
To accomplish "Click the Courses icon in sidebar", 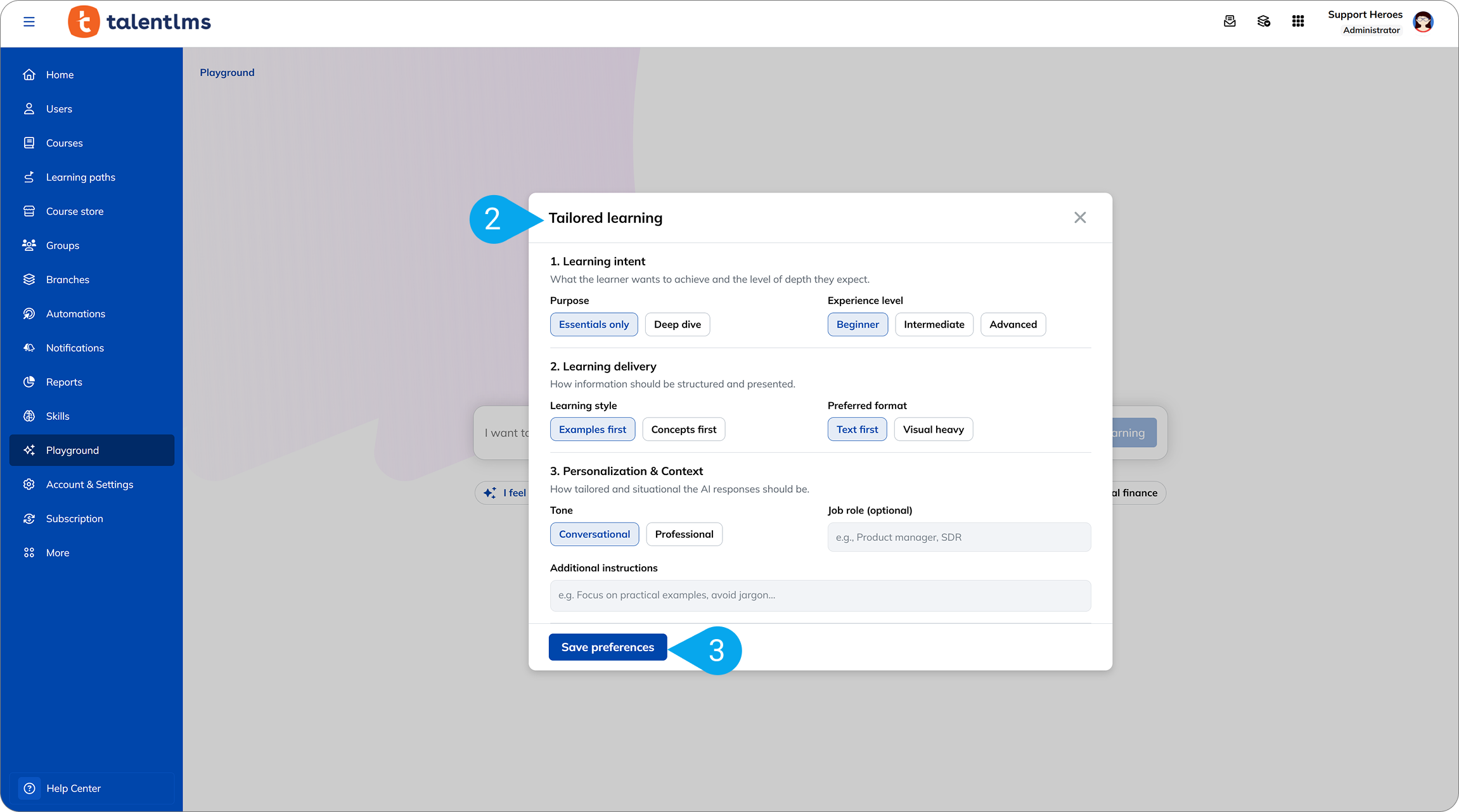I will pyautogui.click(x=29, y=143).
